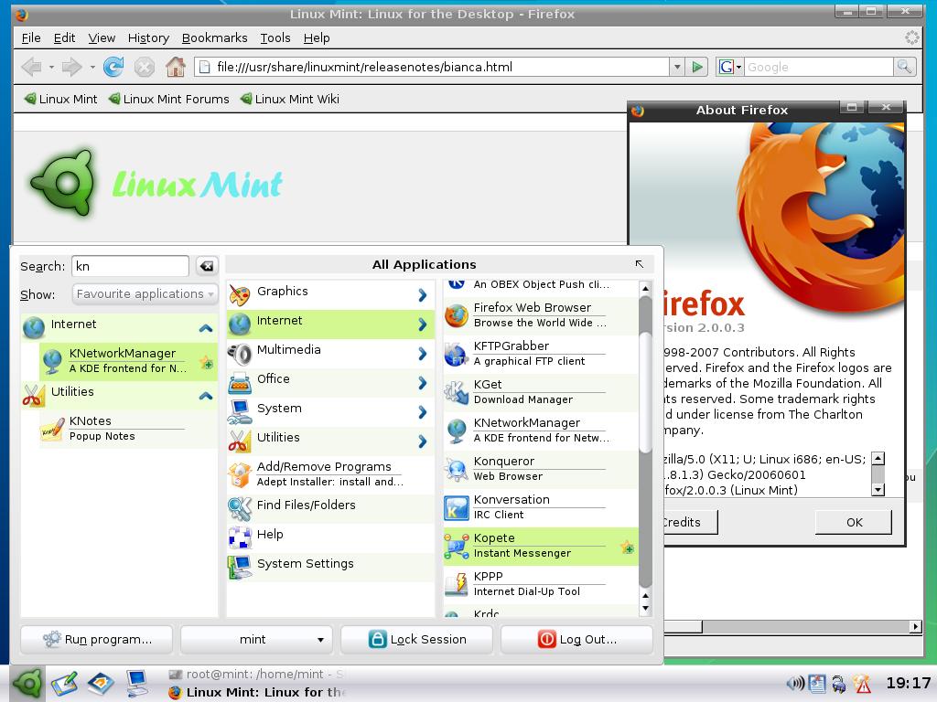Open Kopete Instant Messenger
The width and height of the screenshot is (937, 702).
point(541,546)
